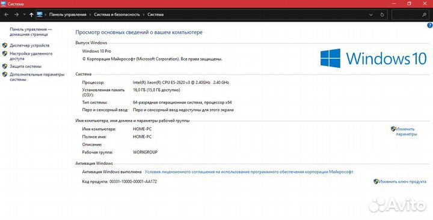Select the Просмотр основных сведений heading
This screenshot has height=220, width=433.
[139, 32]
